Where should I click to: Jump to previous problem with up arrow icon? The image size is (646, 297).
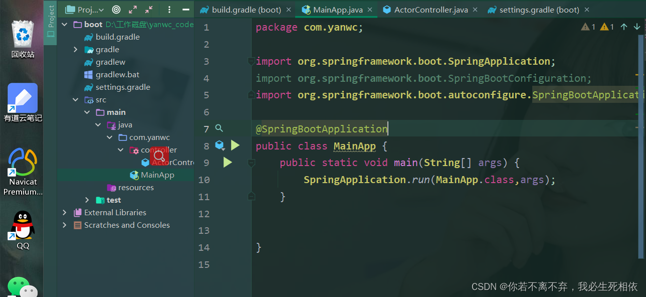coord(624,27)
